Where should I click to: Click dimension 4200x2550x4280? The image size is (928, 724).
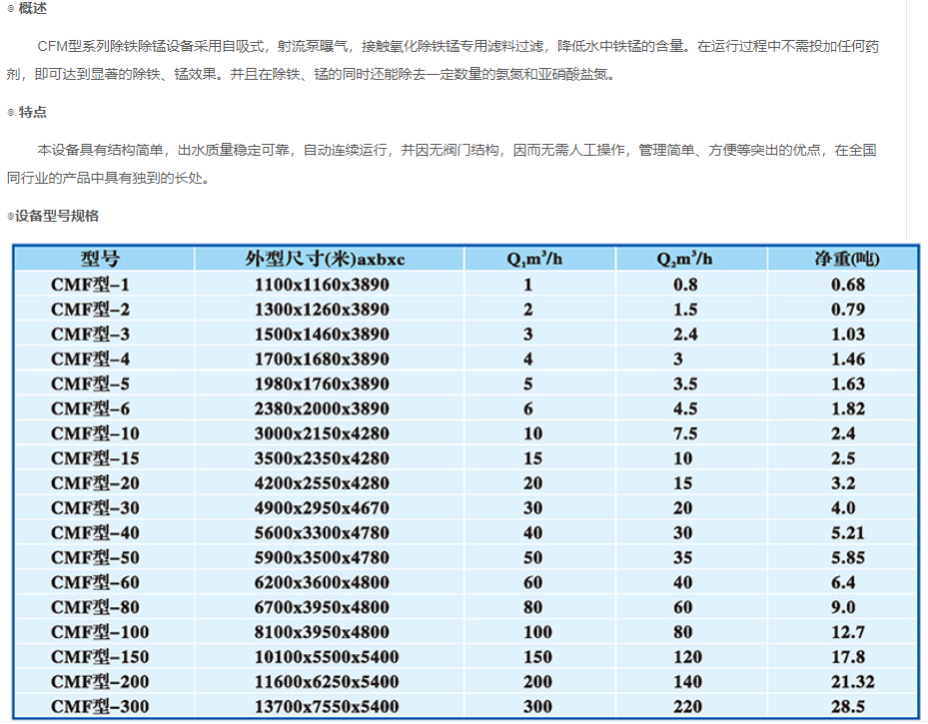(x=322, y=483)
